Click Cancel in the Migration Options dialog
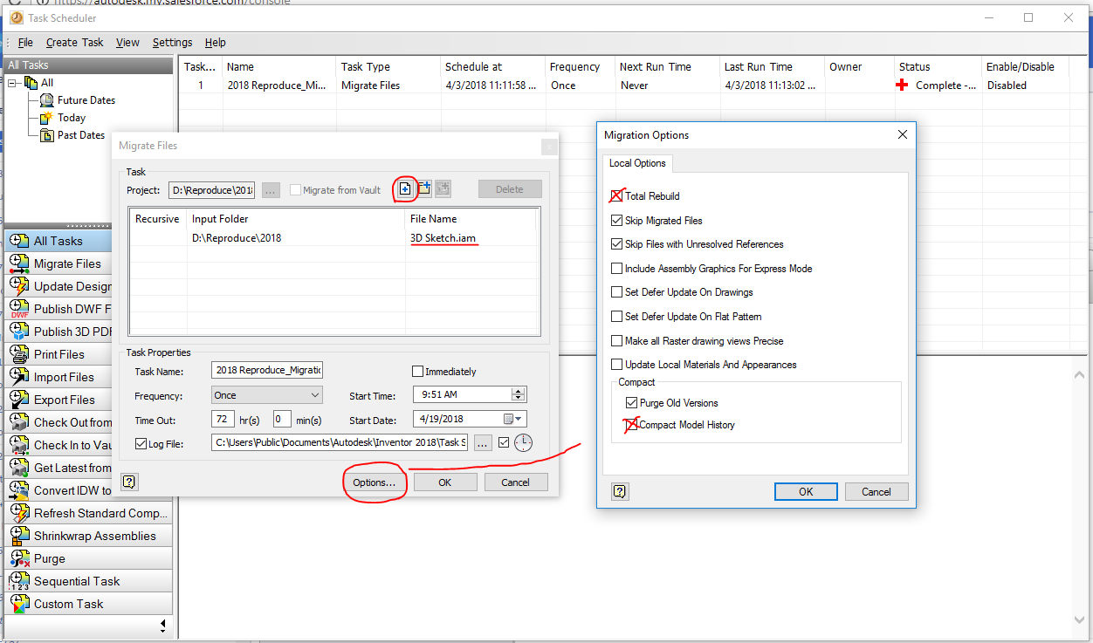 pos(876,491)
